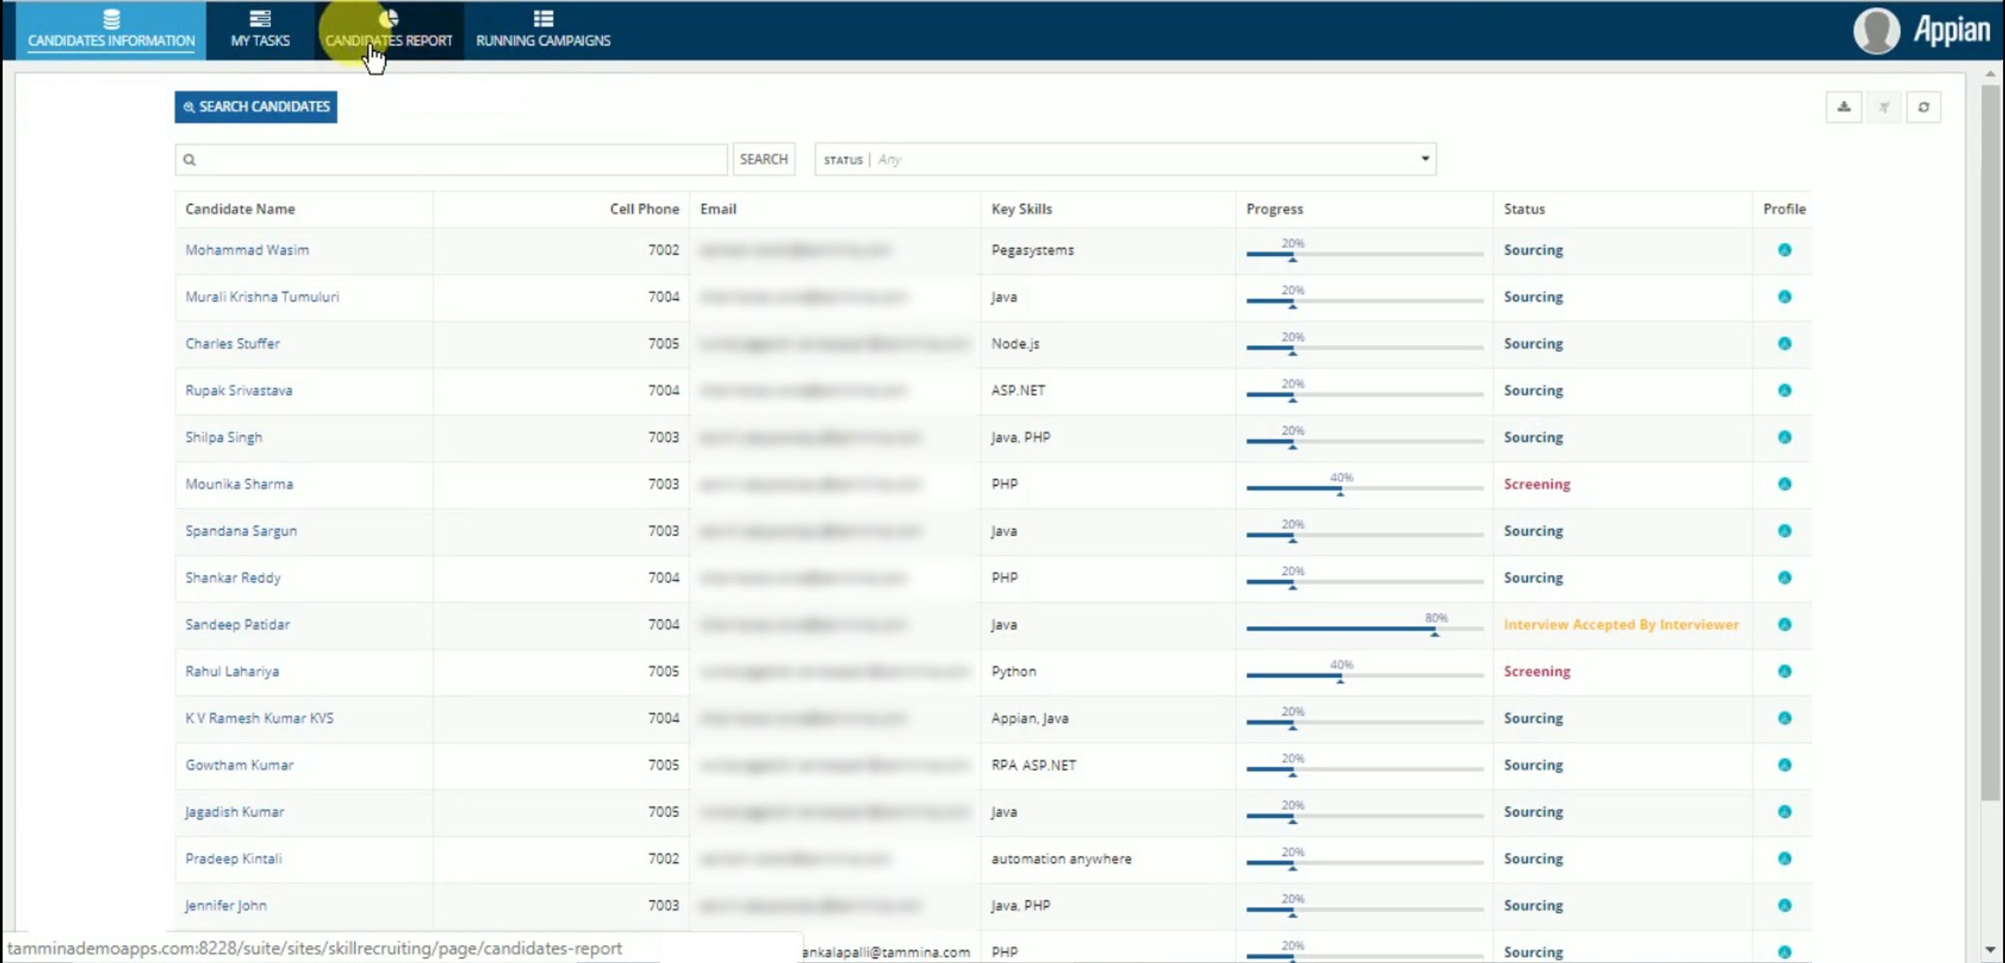
Task: Go to Running Campaigns tab
Action: click(543, 30)
